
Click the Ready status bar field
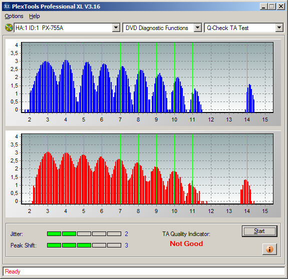tap(144, 271)
